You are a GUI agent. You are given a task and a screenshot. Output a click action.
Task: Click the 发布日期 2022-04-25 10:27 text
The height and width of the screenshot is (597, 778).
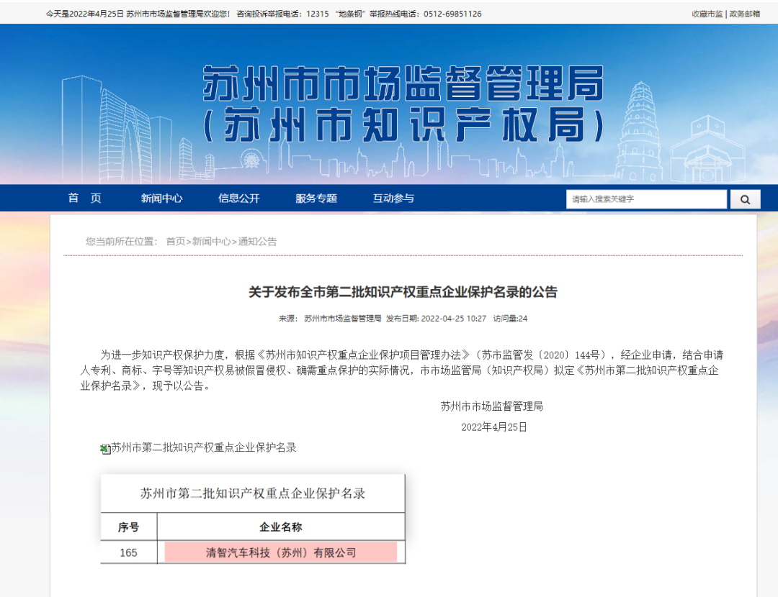coord(436,319)
